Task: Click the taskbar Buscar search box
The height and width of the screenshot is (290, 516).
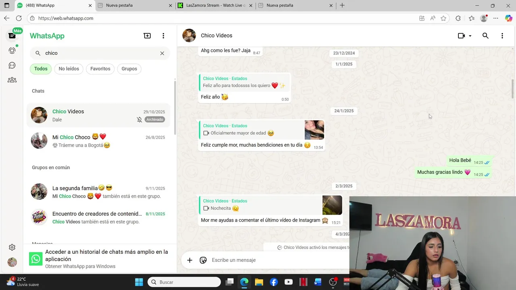Action: (184, 282)
